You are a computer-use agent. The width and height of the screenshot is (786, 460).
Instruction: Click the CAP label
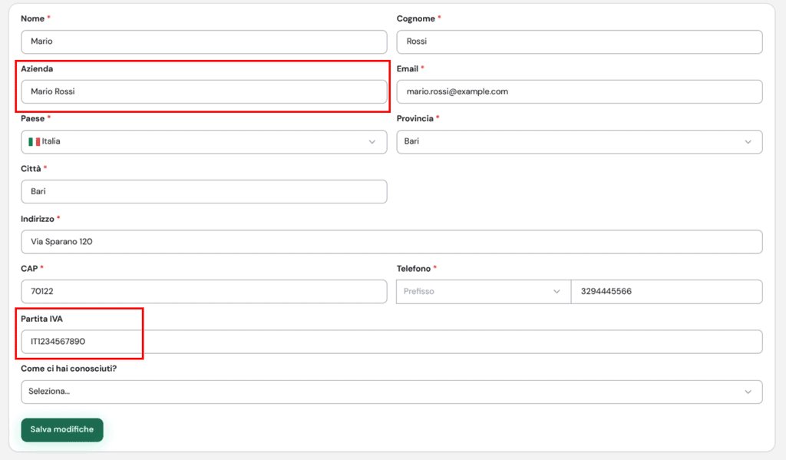[x=29, y=268]
